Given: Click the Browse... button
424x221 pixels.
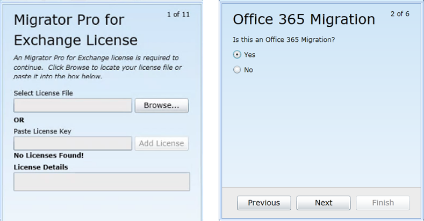Looking at the screenshot, I should pos(161,106).
